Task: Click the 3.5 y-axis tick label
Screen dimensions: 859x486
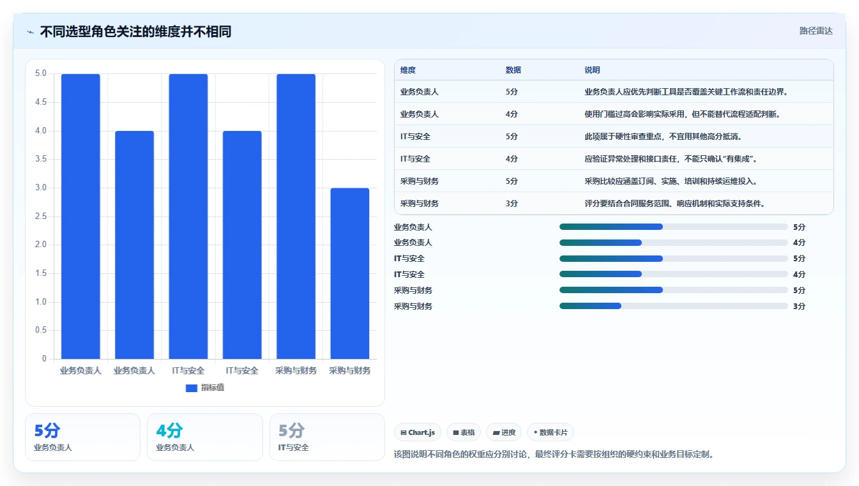Action: 41,159
